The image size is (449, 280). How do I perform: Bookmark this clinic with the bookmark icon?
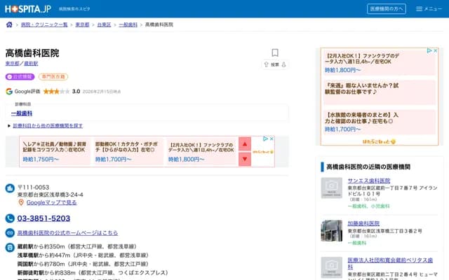275,52
